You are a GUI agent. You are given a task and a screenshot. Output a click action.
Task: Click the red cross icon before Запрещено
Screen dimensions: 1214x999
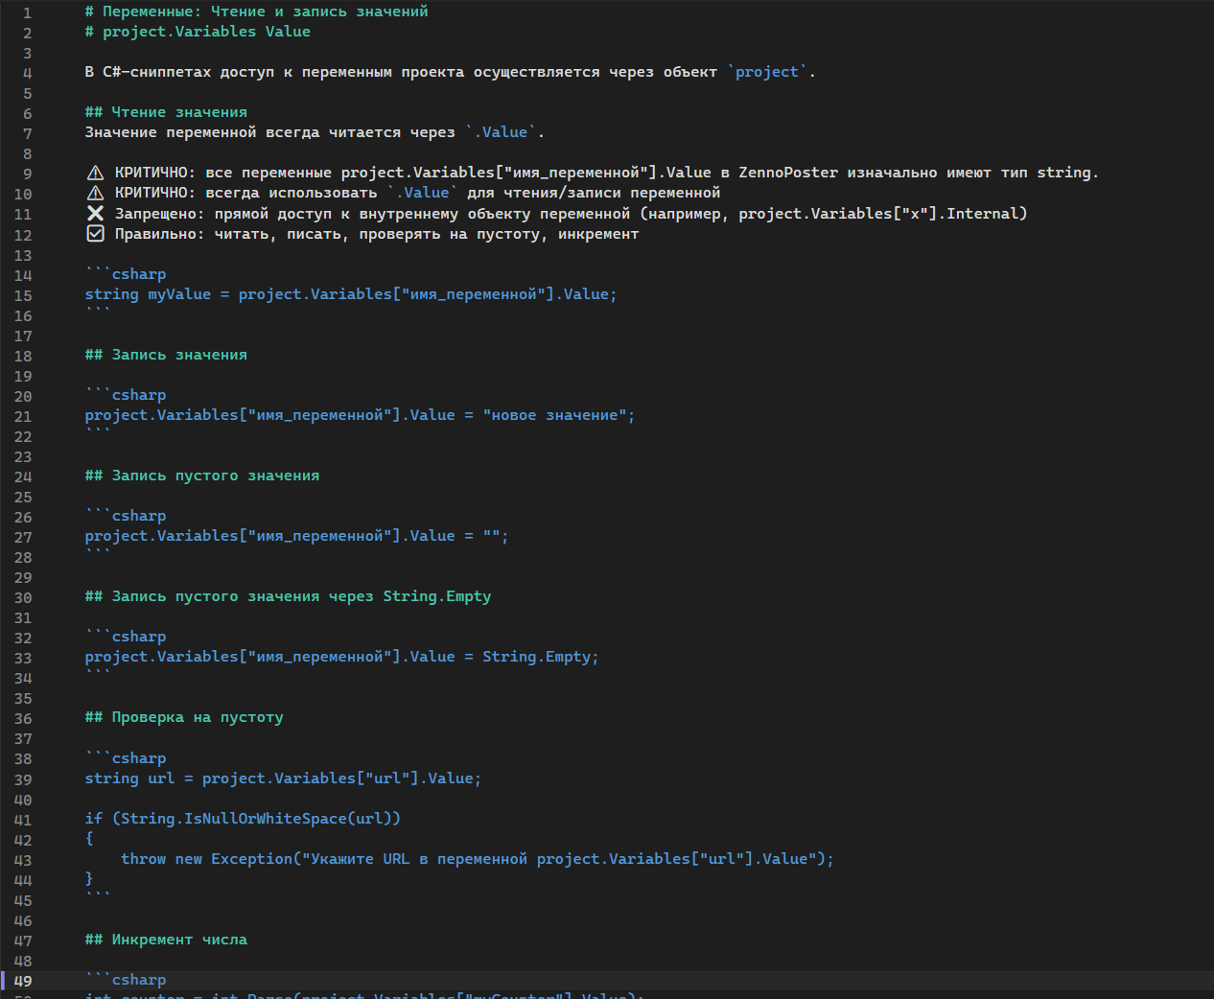coord(95,213)
